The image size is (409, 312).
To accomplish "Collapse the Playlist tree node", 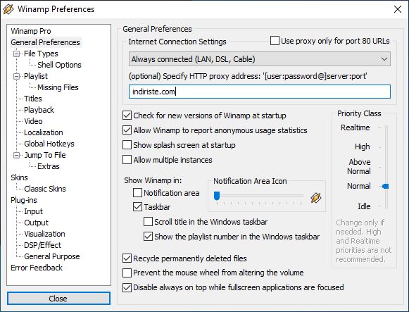I will (16, 76).
